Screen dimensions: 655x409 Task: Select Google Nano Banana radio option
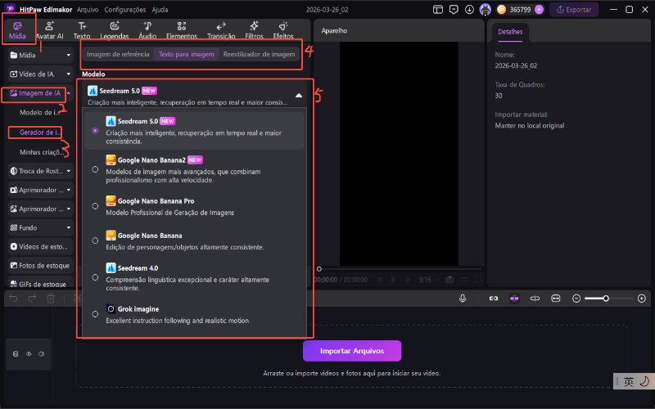(95, 240)
